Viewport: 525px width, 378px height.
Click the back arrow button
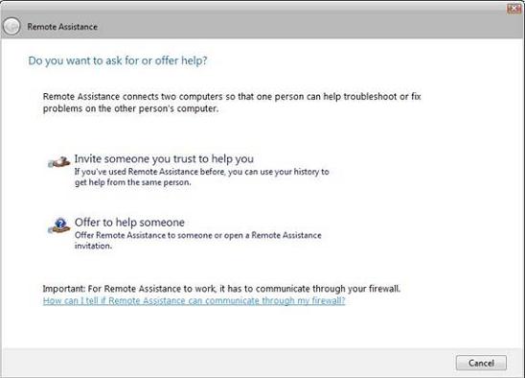click(x=12, y=26)
